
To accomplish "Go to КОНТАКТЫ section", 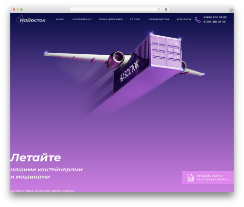I will coord(184,19).
